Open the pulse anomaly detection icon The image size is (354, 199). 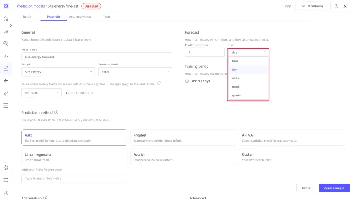coord(6,81)
